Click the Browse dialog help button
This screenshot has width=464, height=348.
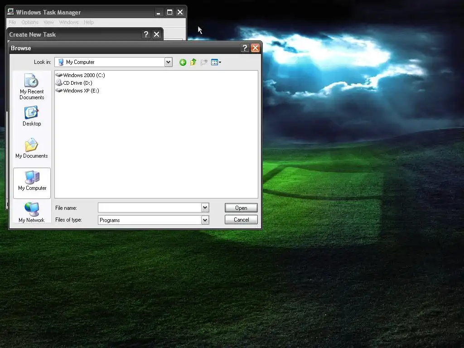[245, 48]
